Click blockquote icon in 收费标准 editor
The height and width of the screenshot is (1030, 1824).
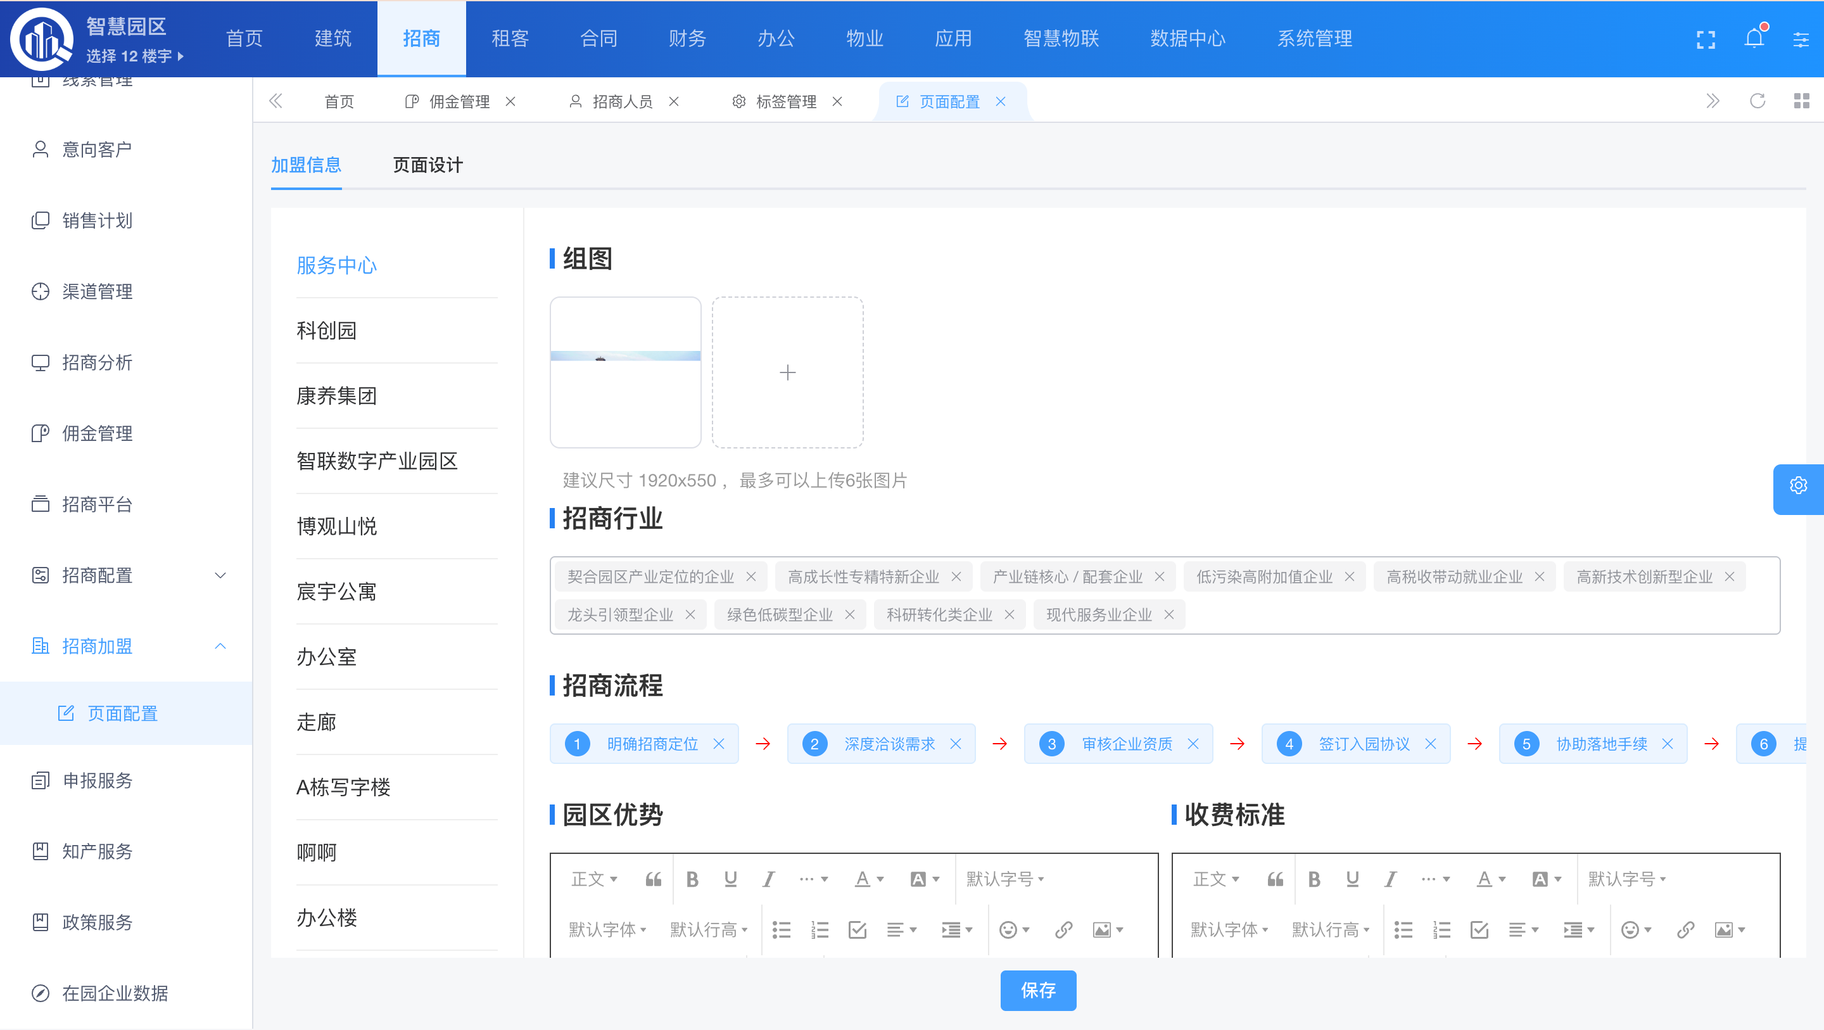tap(1276, 879)
